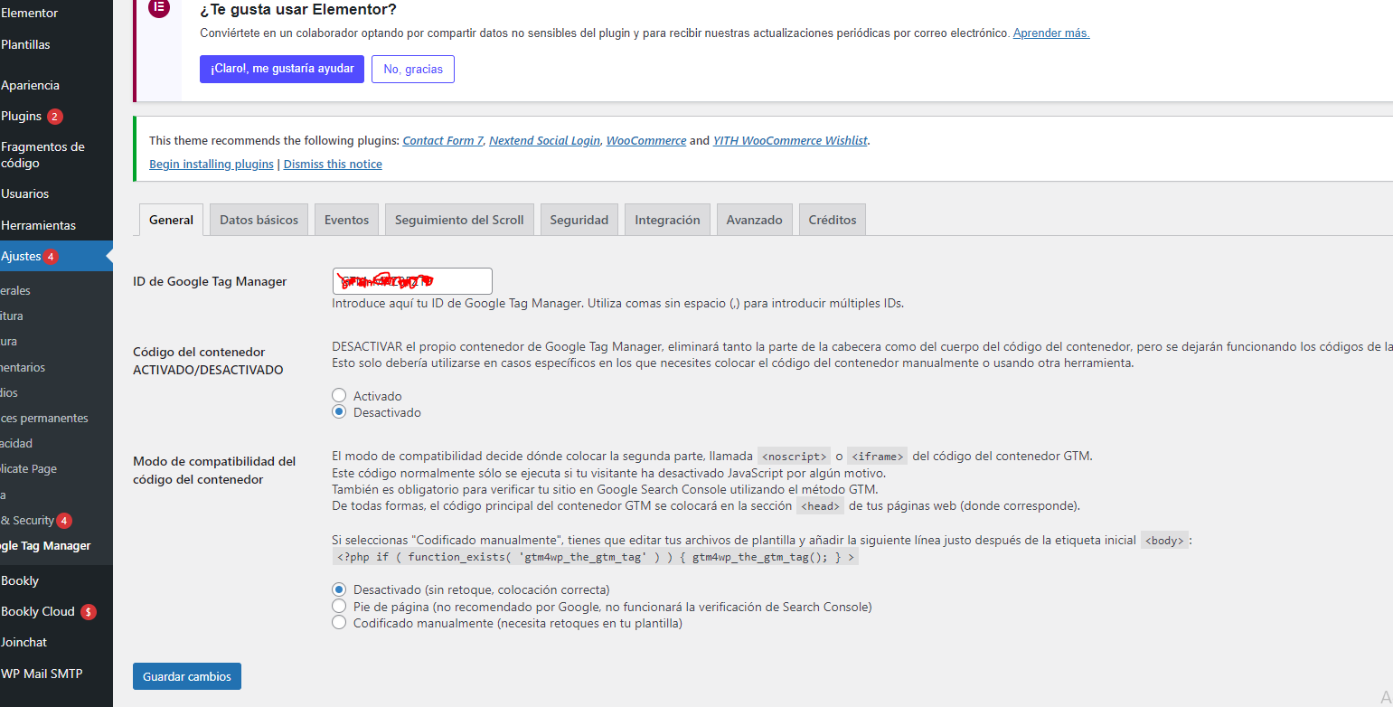This screenshot has width=1393, height=707.
Task: Select the Activado radio button
Action: tap(339, 395)
